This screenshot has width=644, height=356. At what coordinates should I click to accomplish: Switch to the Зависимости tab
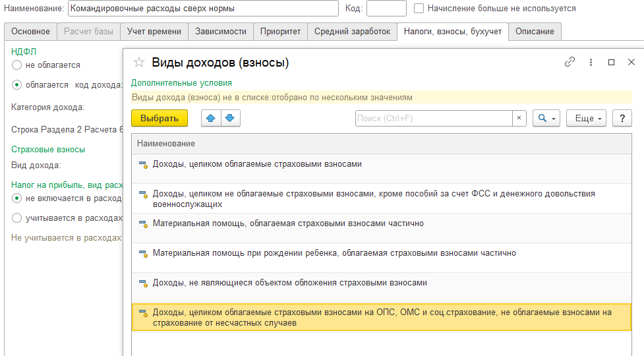coord(221,32)
